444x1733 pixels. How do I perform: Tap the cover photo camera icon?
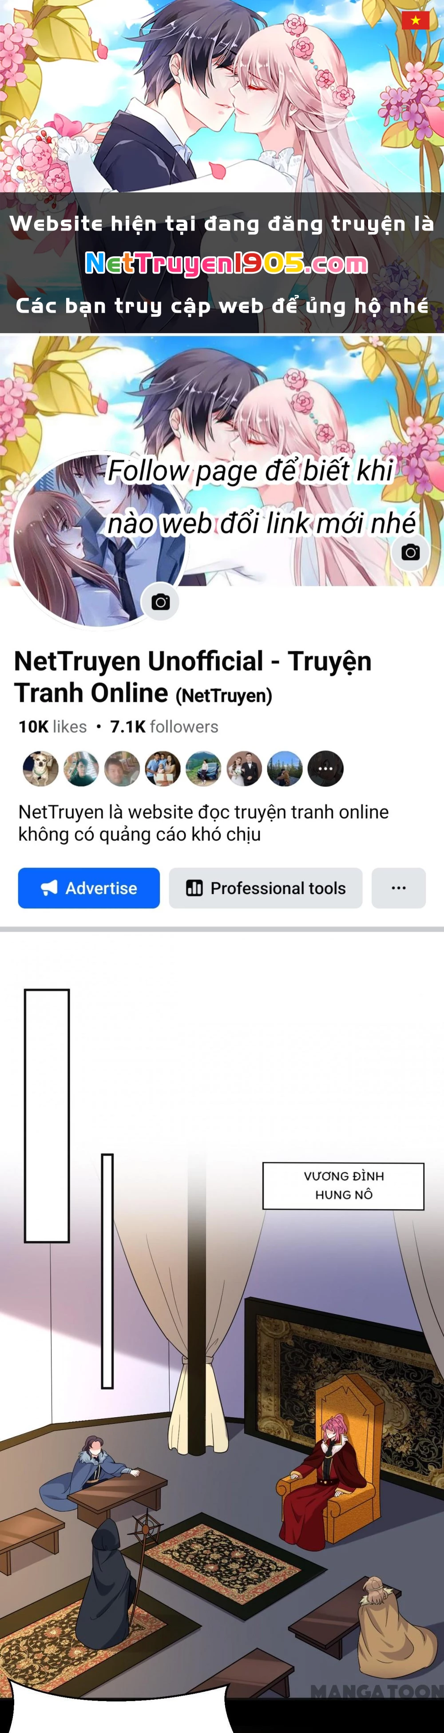410,552
